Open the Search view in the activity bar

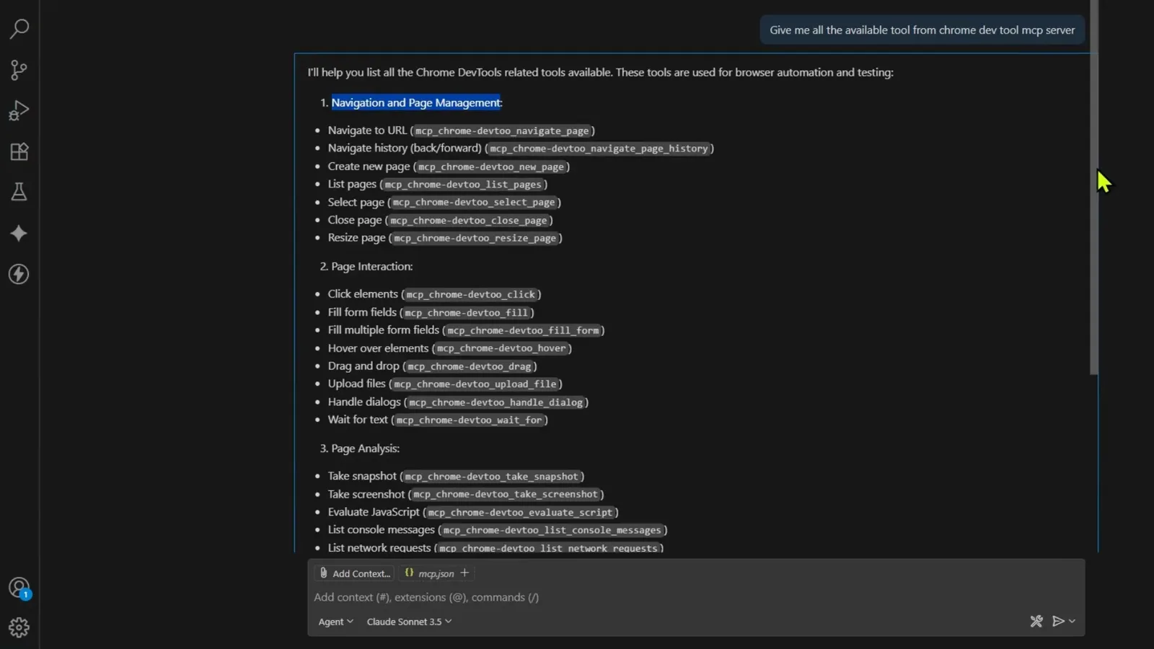coord(19,29)
